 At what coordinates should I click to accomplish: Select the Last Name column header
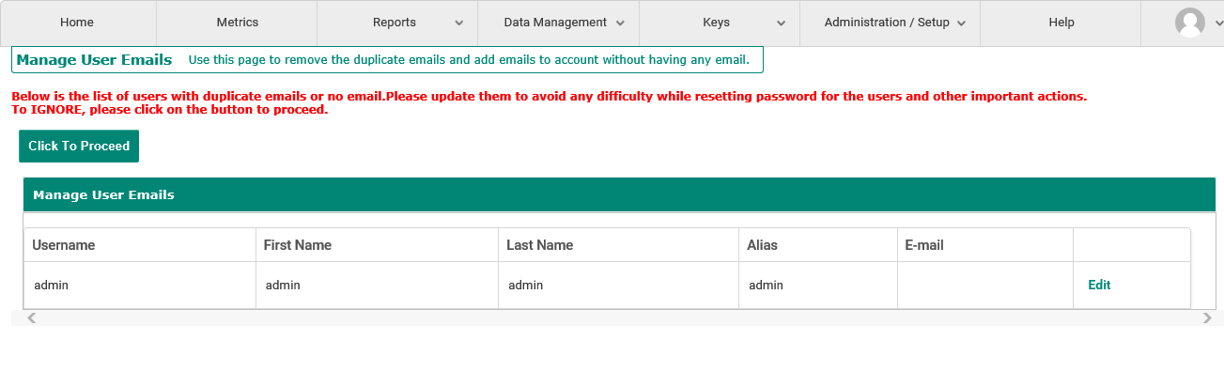coord(539,245)
